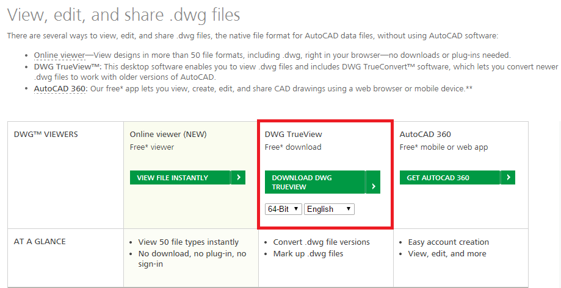Click 'Easy account creation' bullet
Screen dimensions: 561x288
(448, 242)
